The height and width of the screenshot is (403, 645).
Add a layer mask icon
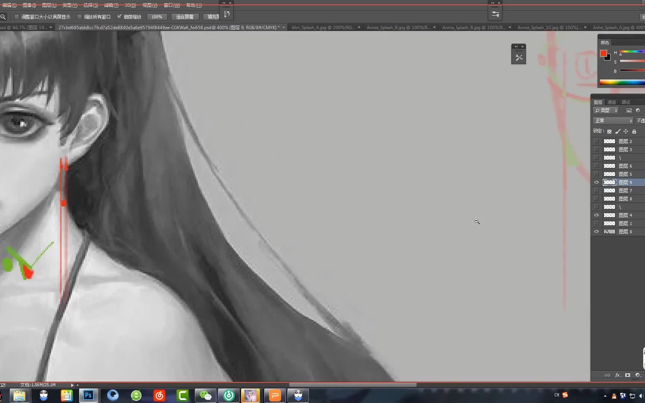(x=628, y=375)
